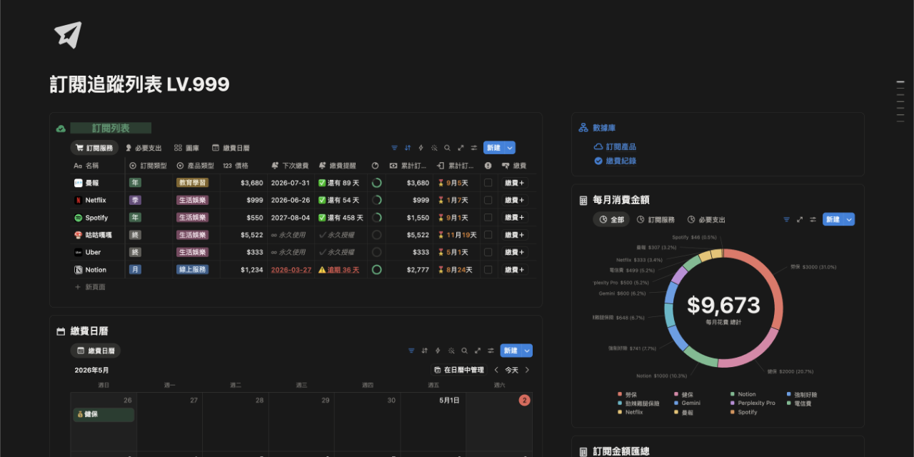Click the green cloud icon beside 訂閱列表
Screen dimensions: 914x457
click(61, 129)
